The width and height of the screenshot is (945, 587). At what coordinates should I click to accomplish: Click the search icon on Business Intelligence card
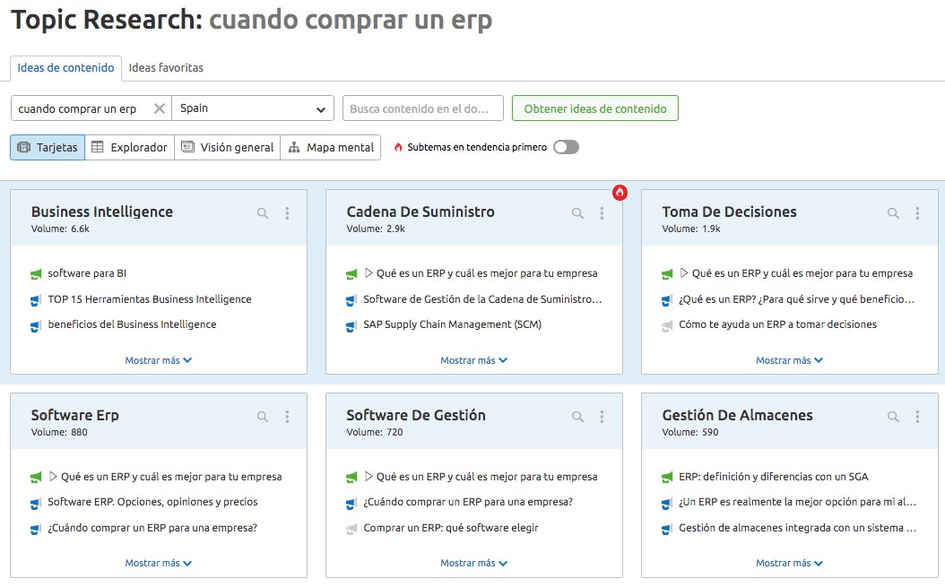tap(263, 213)
